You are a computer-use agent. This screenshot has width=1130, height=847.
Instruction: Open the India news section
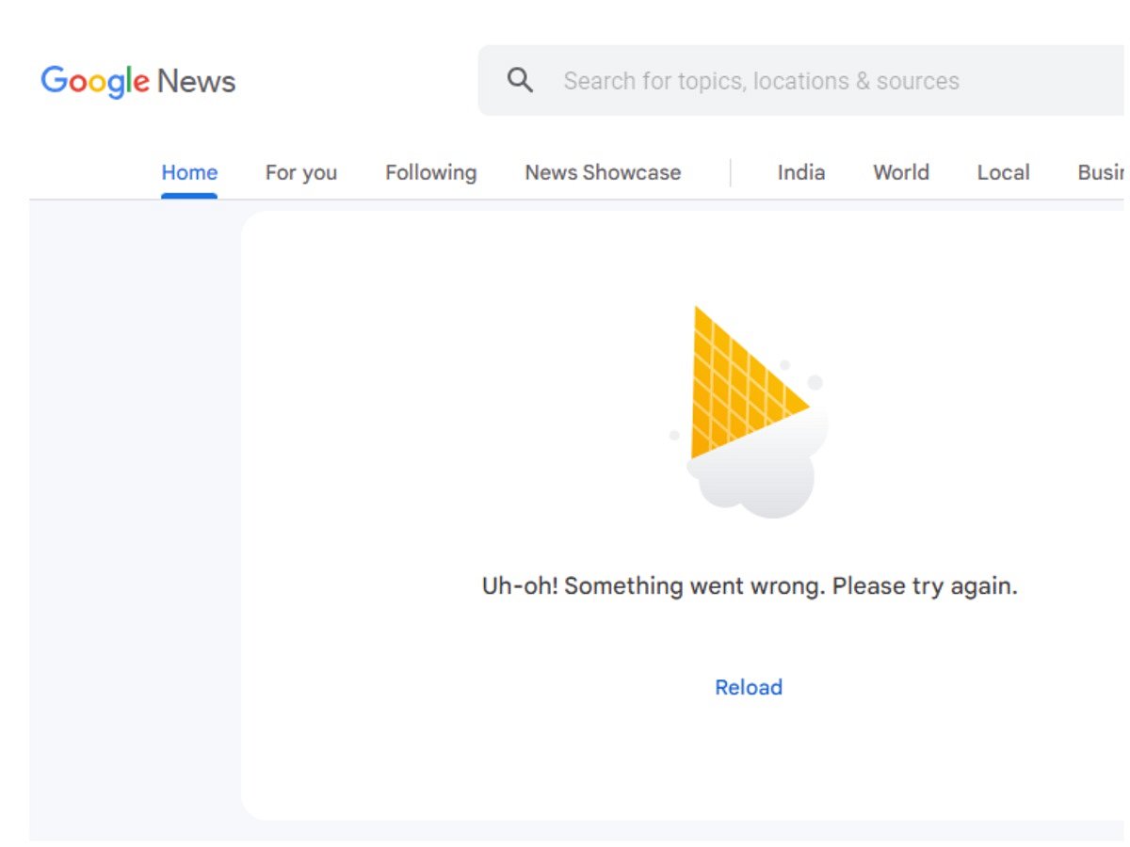pos(800,172)
